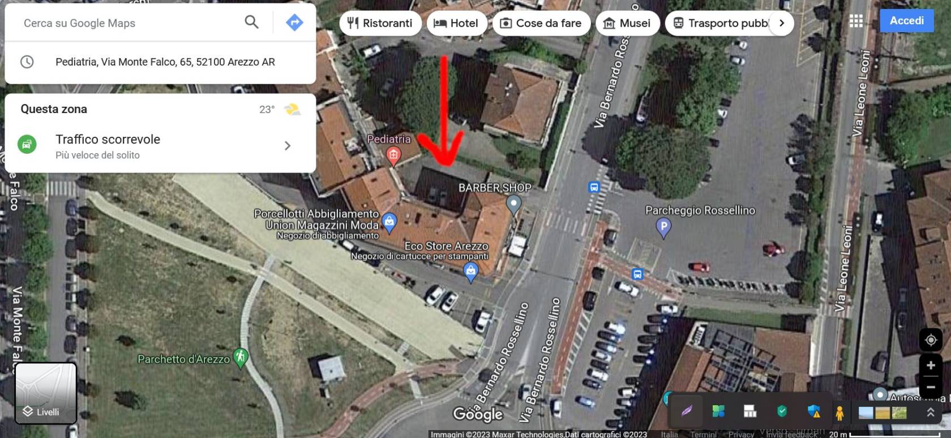Select the Parcheggio Rossellino parking marker
Screen dimensions: 951x438
click(663, 228)
